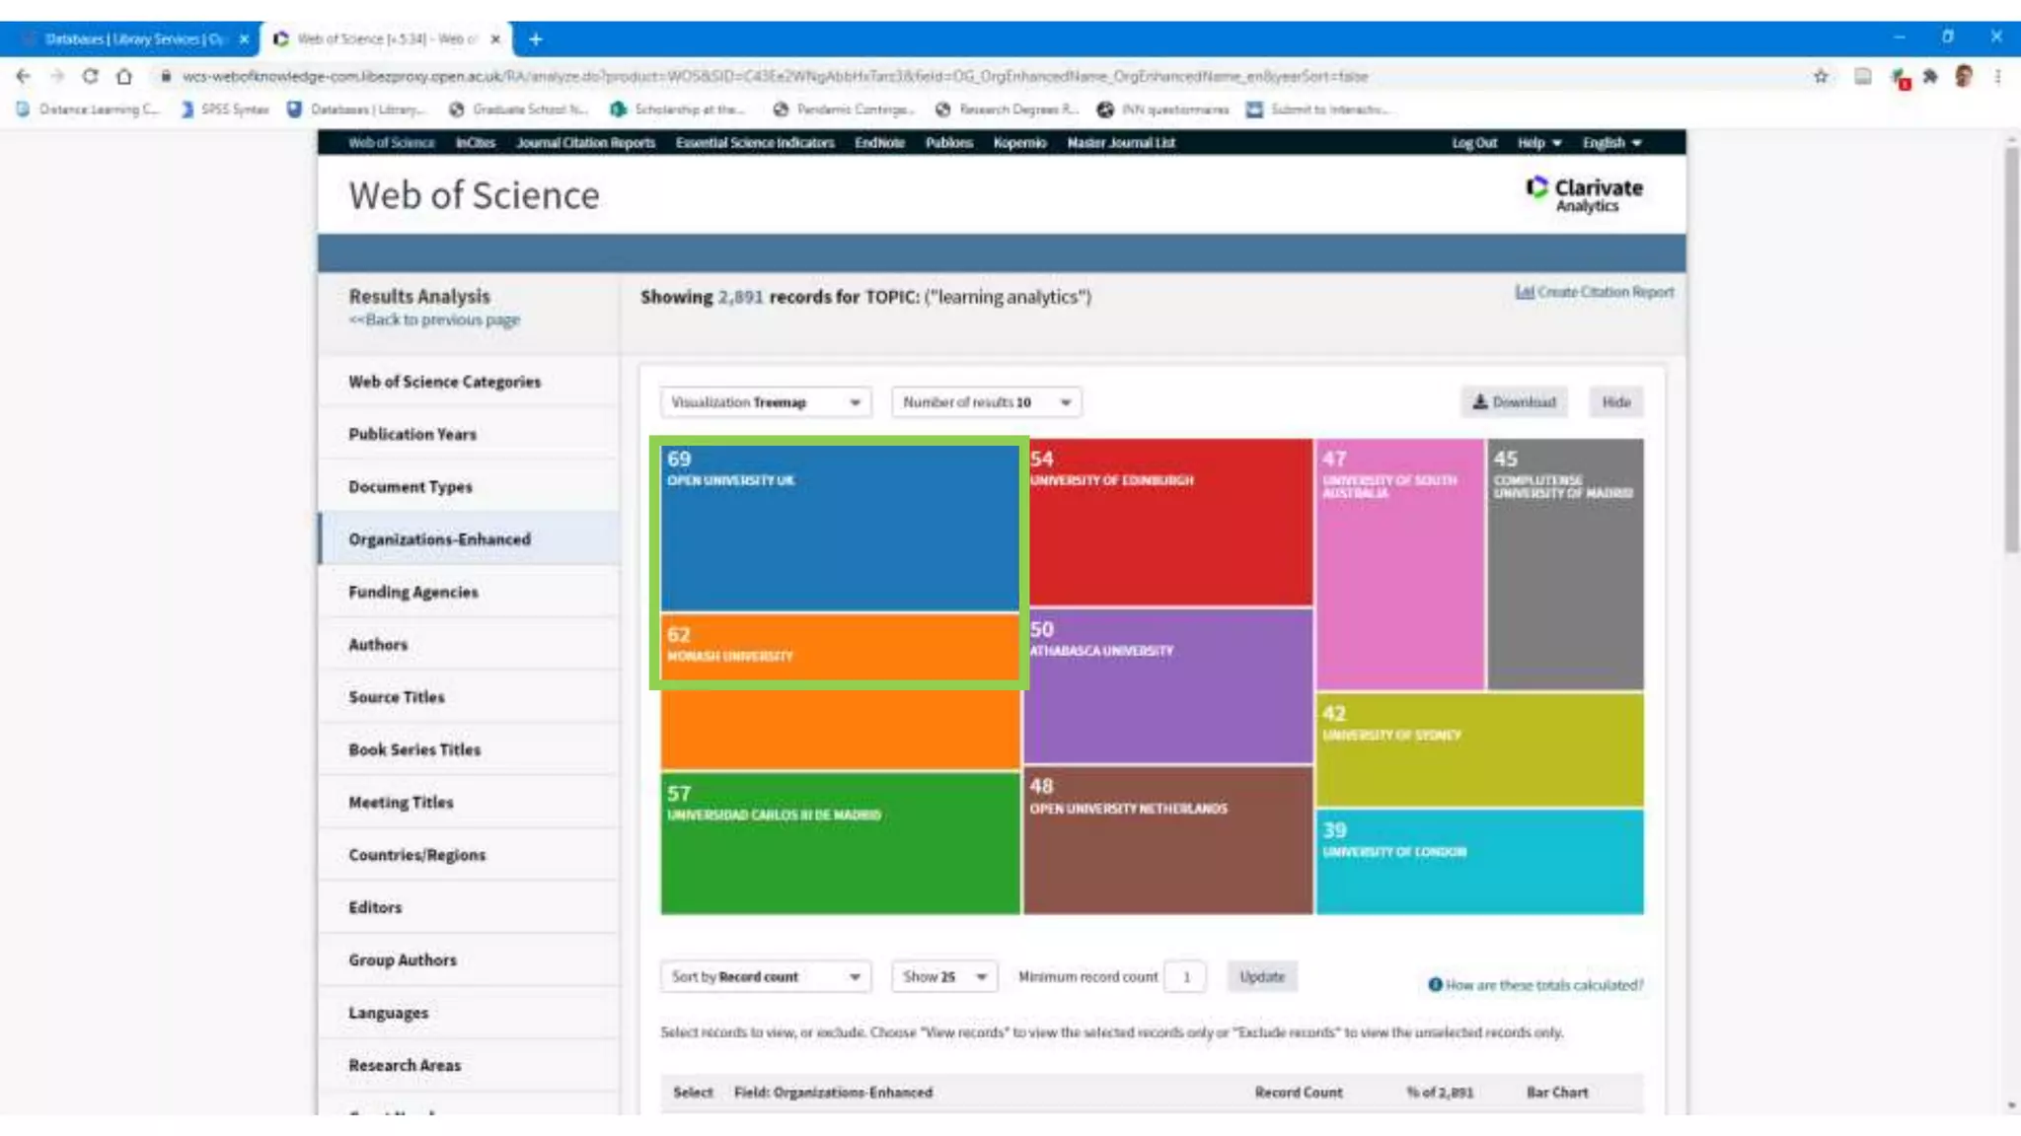Open Essential Science Indicators
The width and height of the screenshot is (2021, 1136).
point(755,143)
